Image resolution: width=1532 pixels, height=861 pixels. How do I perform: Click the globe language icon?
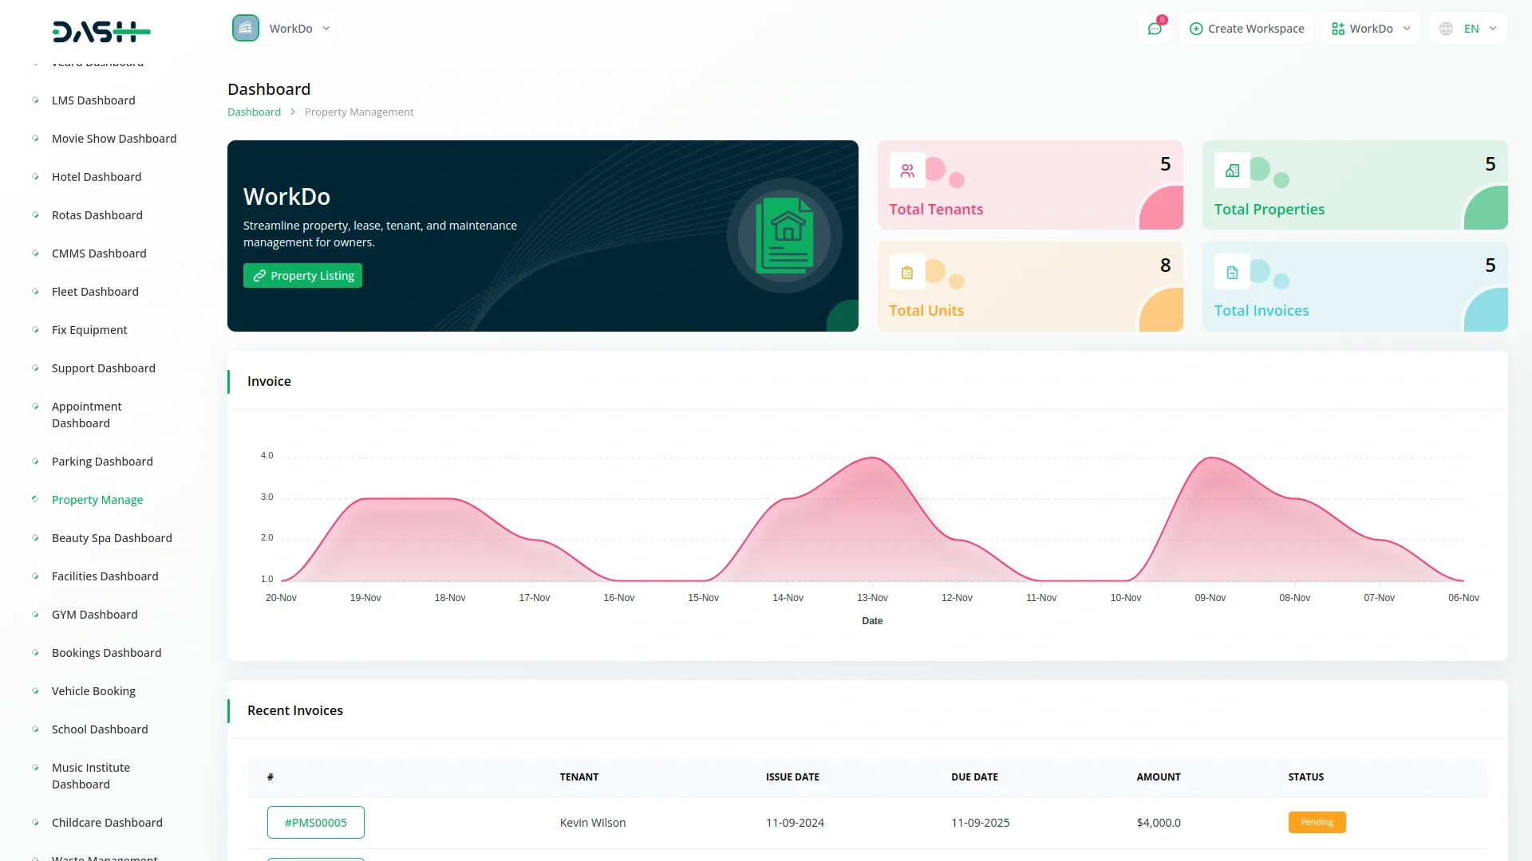1446,29
